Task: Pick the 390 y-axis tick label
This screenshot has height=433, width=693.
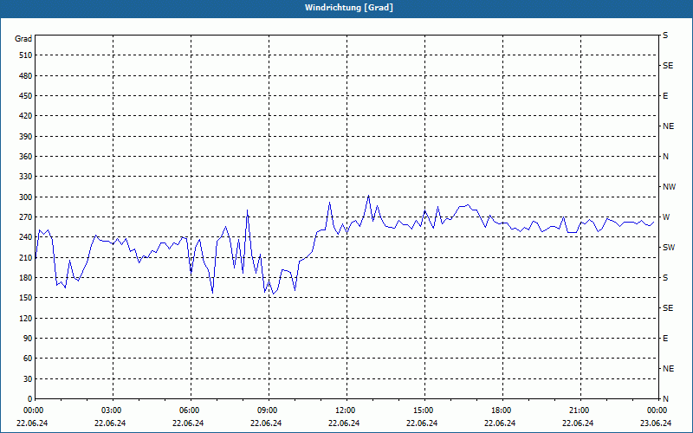Action: [26, 136]
